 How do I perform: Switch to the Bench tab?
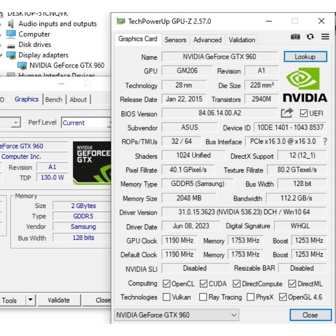coord(54,100)
